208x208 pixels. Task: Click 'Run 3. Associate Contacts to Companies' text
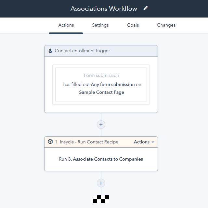101,159
